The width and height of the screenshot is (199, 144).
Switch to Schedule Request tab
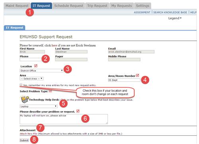[x=68, y=6]
